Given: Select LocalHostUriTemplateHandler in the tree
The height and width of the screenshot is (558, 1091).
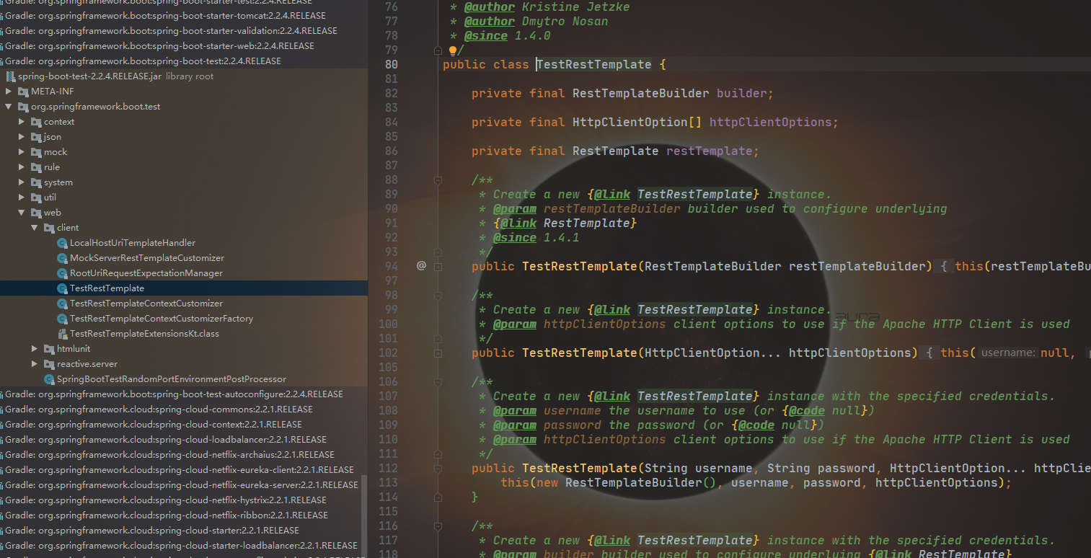Looking at the screenshot, I should point(133,243).
